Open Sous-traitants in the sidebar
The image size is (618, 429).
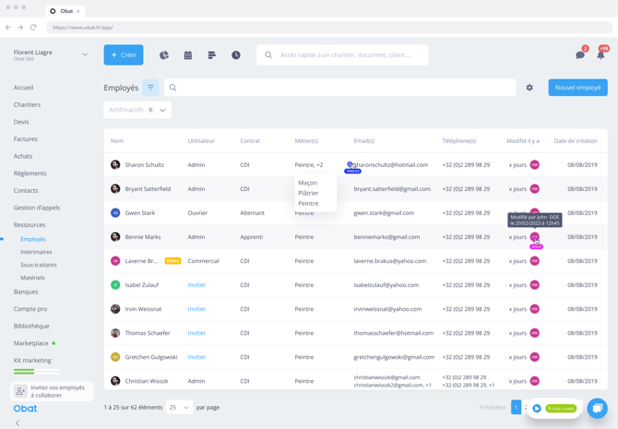[x=39, y=265]
